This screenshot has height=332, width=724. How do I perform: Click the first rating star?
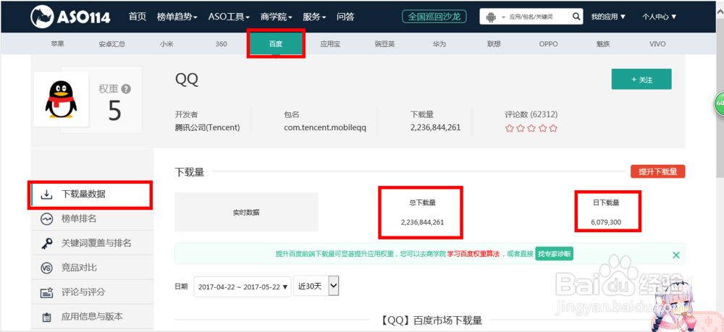(509, 129)
